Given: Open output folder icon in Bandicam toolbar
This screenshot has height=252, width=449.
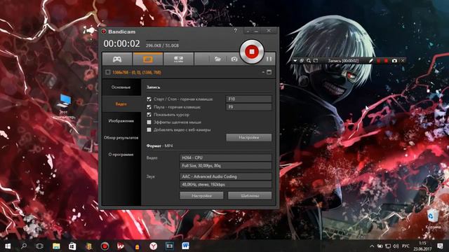Looking at the screenshot, I should 217,59.
